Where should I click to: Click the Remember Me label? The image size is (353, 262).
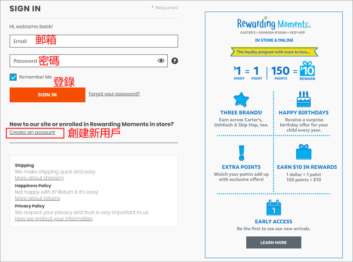[35, 77]
